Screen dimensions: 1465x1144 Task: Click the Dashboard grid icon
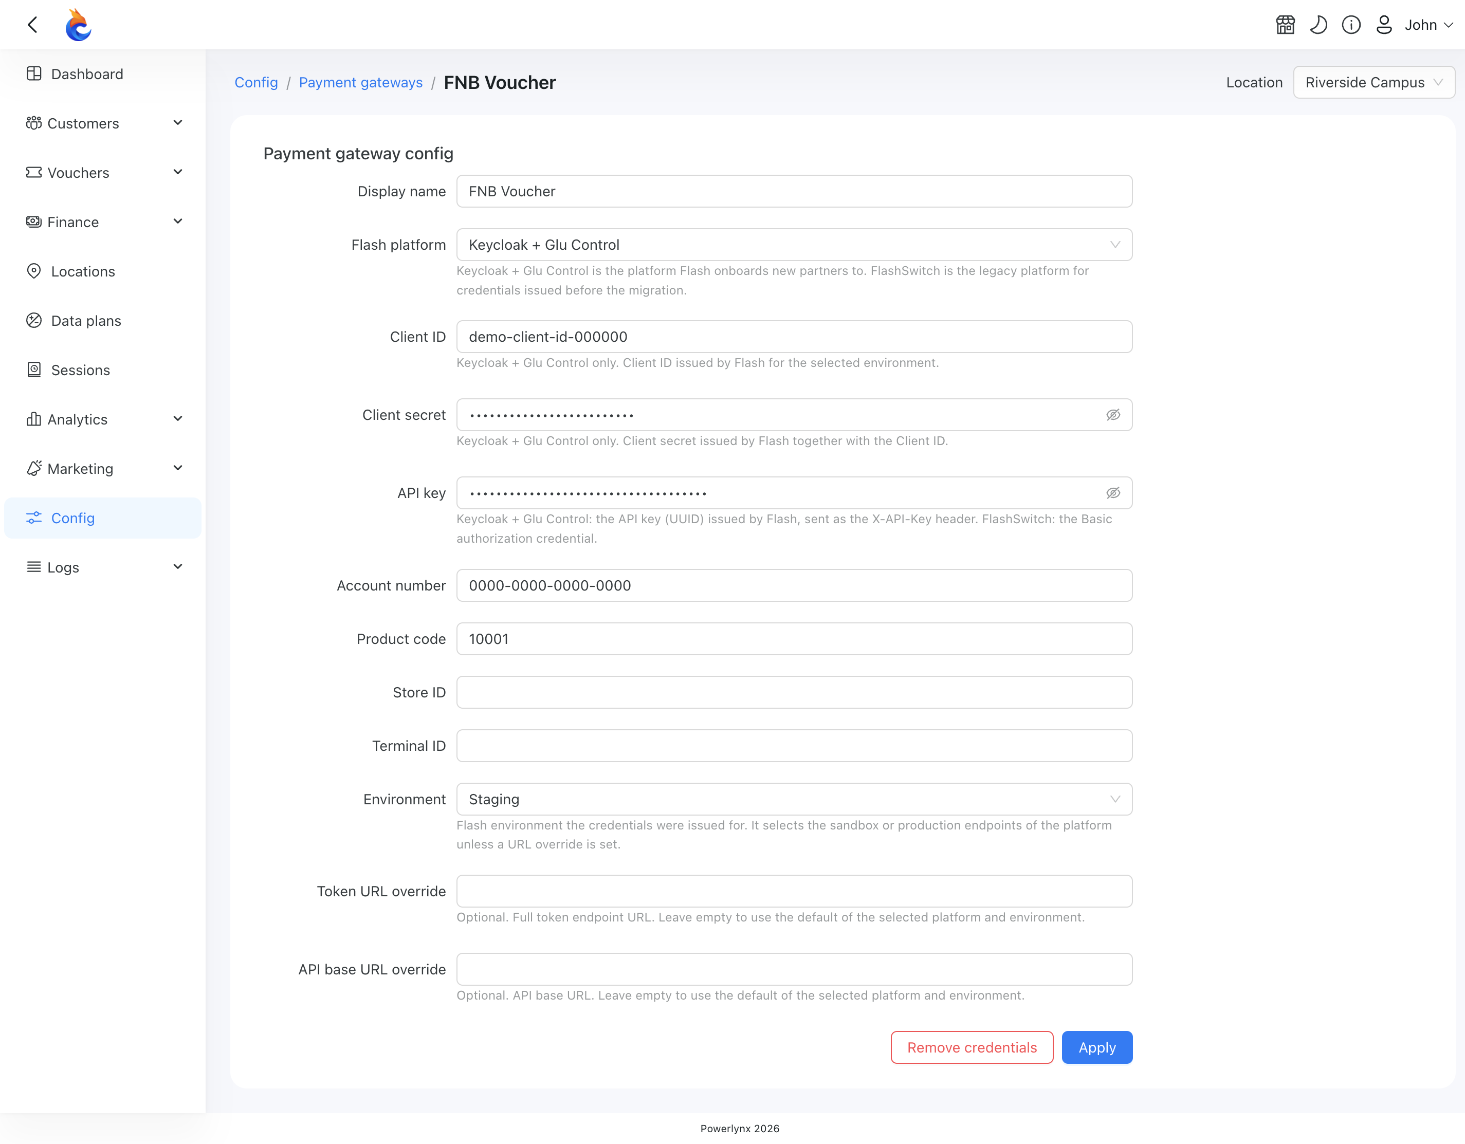pyautogui.click(x=34, y=74)
